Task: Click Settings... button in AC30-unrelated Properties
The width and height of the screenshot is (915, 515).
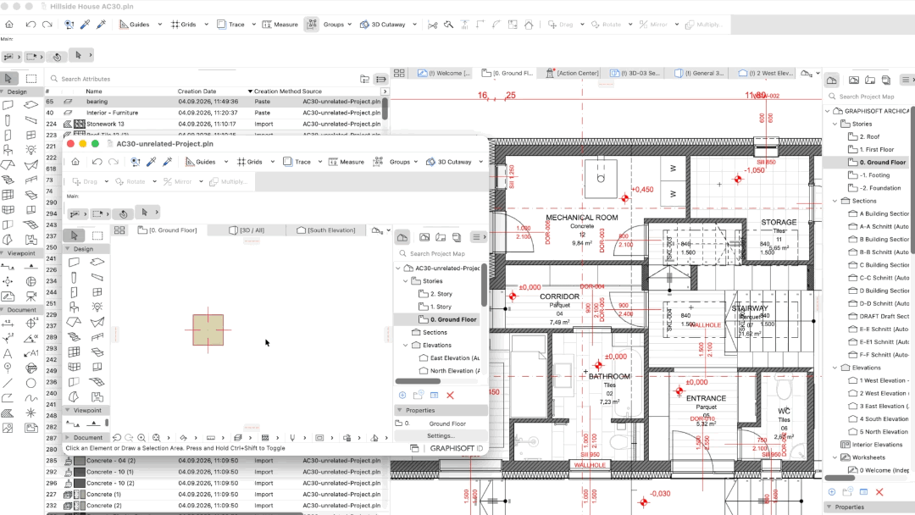Action: click(x=441, y=435)
